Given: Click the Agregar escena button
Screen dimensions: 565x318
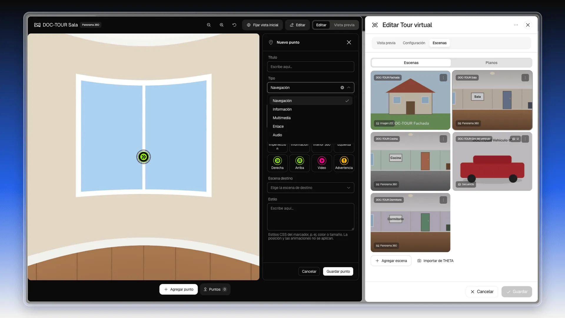Looking at the screenshot, I should [x=391, y=261].
